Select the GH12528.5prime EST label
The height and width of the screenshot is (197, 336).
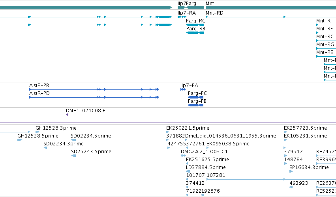tap(38, 136)
